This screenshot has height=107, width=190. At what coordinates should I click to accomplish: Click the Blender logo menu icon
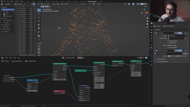click(x=2, y=1)
